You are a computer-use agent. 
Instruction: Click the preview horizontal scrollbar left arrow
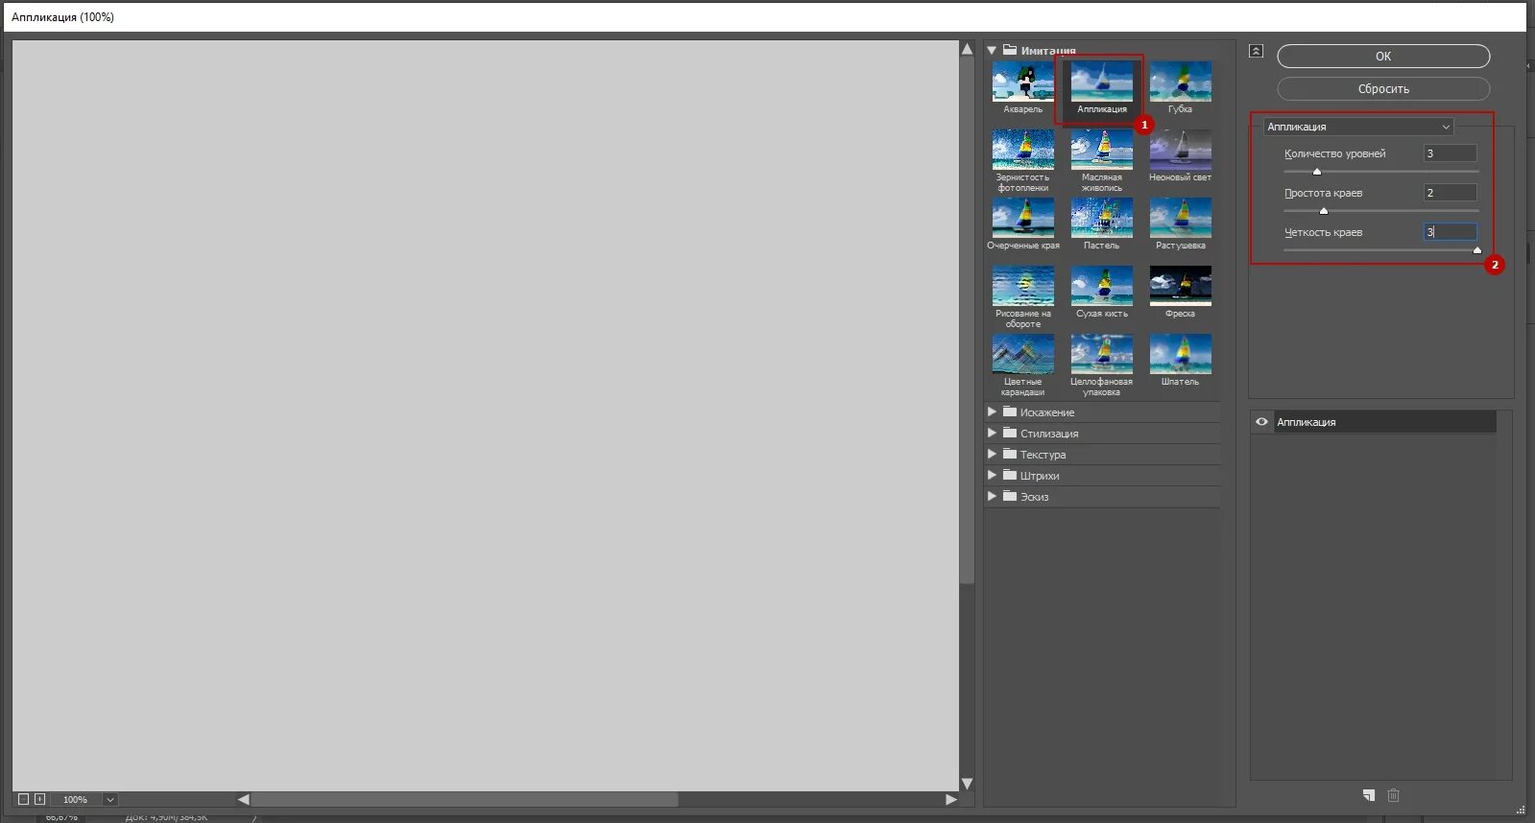point(244,799)
